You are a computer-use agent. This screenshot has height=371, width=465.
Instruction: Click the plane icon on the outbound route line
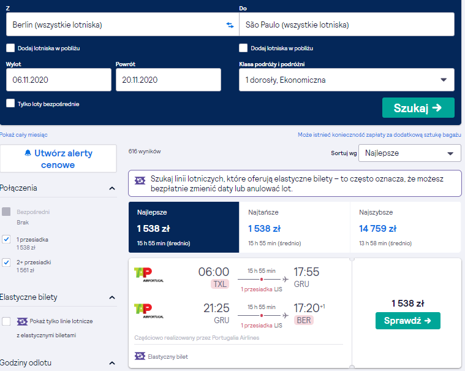[285, 279]
